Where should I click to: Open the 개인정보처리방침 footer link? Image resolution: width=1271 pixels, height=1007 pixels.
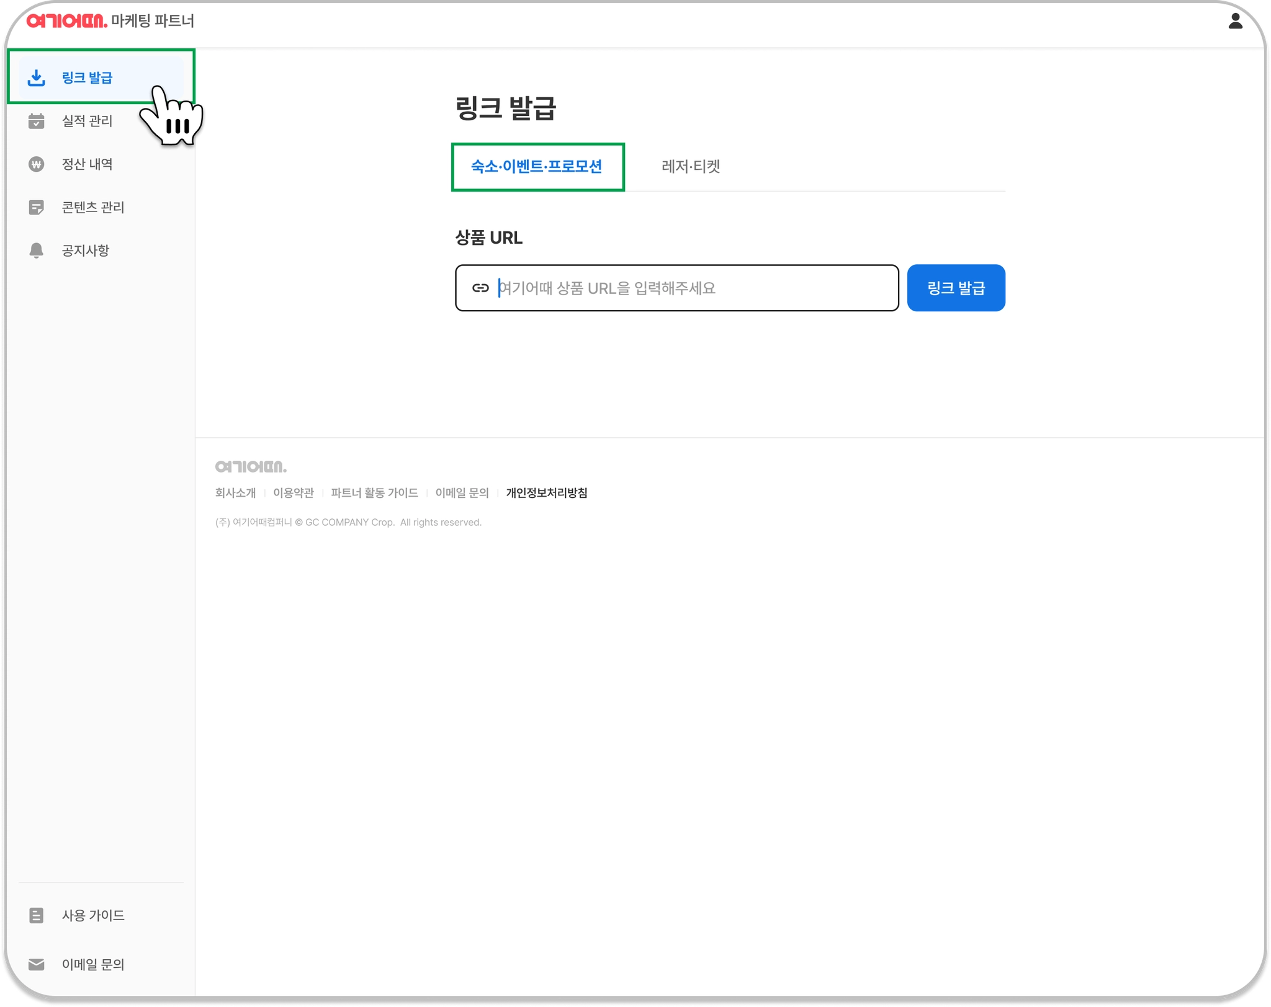click(x=546, y=493)
